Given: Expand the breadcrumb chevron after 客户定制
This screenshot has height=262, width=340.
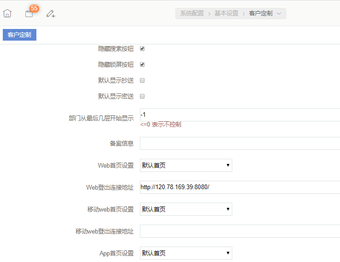Looking at the screenshot, I should [279, 14].
